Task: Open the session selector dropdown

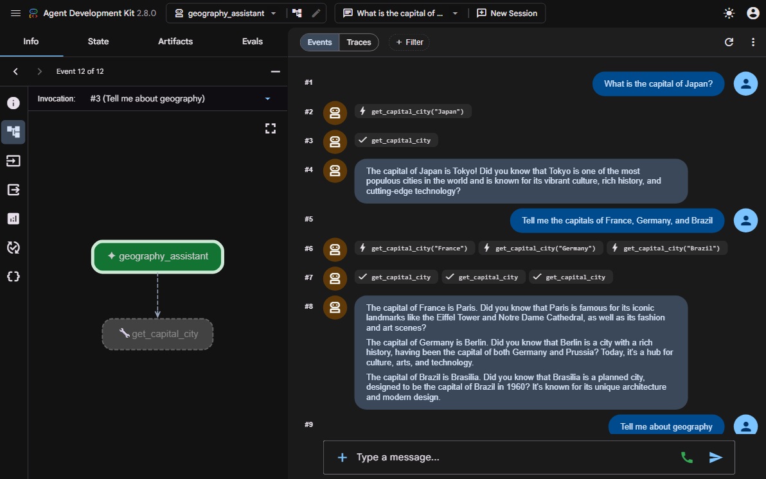Action: click(401, 13)
